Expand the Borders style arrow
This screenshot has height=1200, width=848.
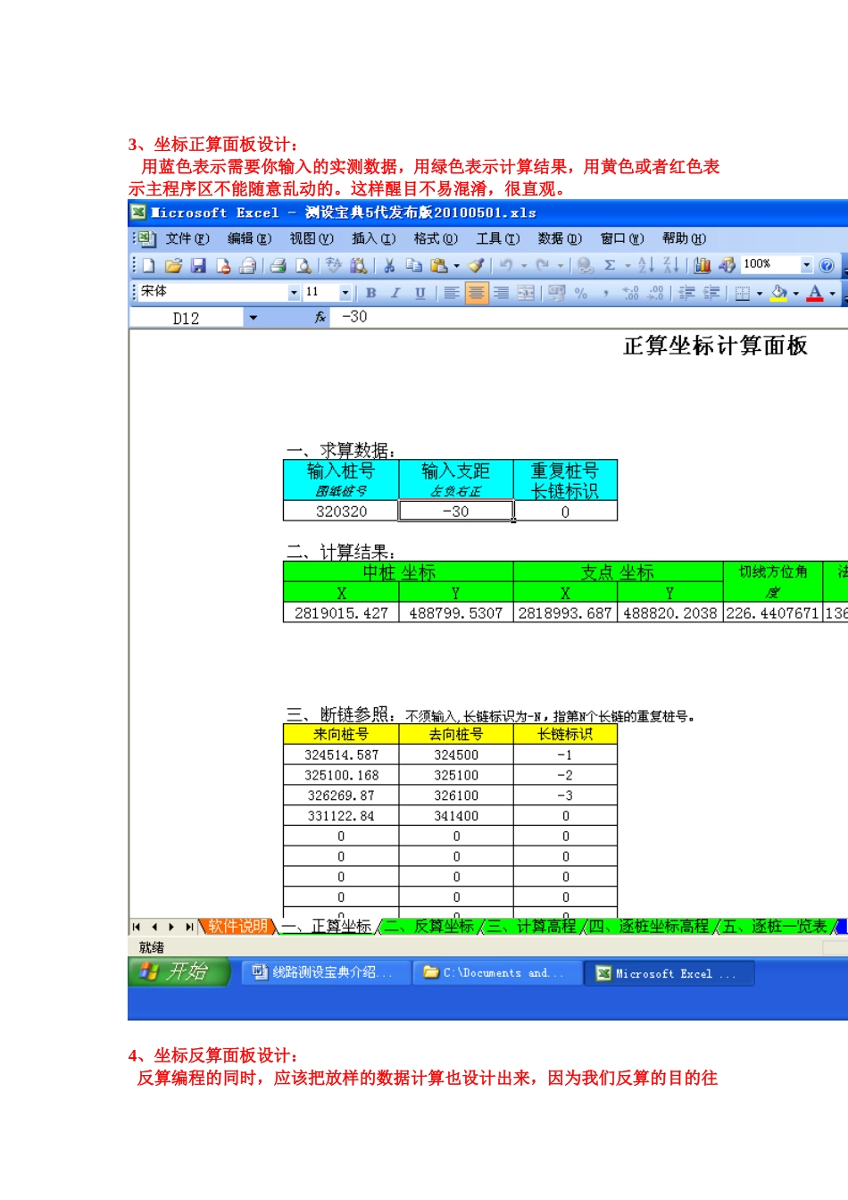760,293
